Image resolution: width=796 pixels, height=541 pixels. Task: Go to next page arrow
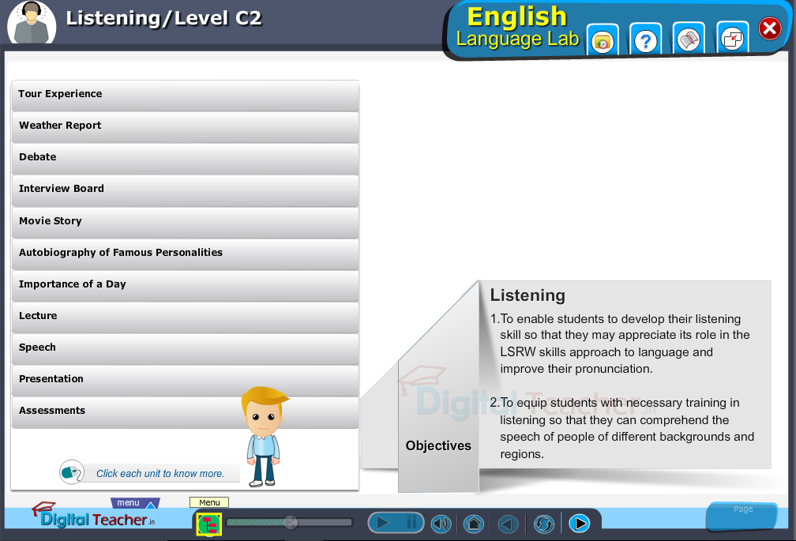coord(579,523)
